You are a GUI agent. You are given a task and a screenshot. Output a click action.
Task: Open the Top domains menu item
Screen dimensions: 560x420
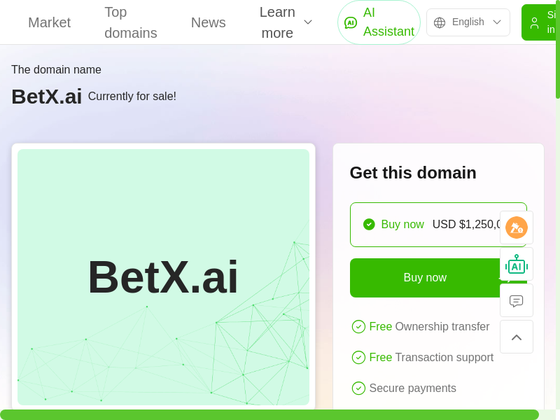(130, 22)
